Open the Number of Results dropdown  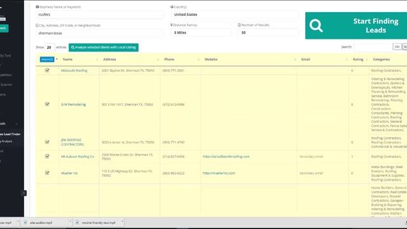click(x=268, y=32)
